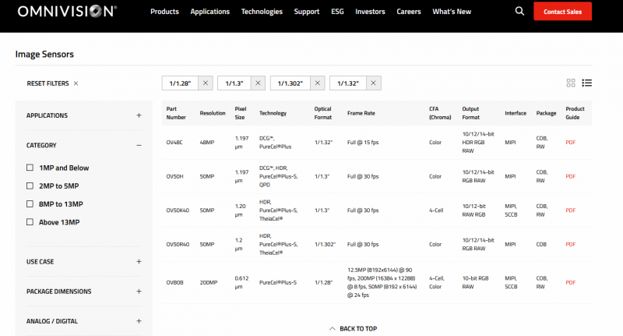Screen dimensions: 623x336
Task: Check the Above 13MP box
Action: 30,222
